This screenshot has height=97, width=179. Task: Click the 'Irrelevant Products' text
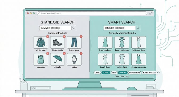(x=58, y=33)
